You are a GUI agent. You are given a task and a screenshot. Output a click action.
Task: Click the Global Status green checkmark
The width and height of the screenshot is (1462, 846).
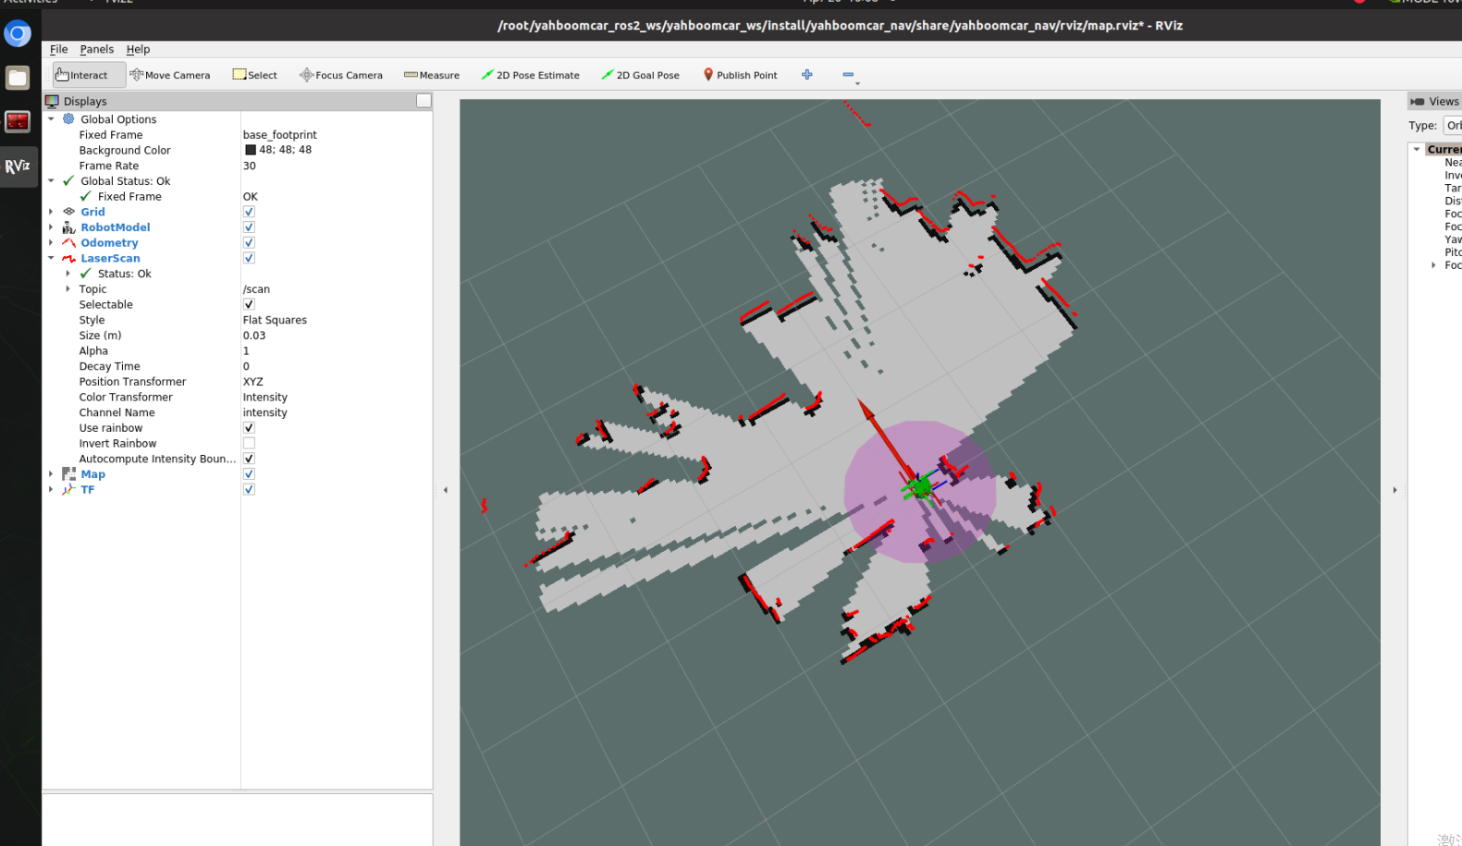(68, 181)
